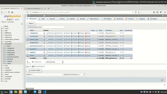Viewport: 167px width, 94px height.
Task: Open the With selected dropdown
Action: 54,62
